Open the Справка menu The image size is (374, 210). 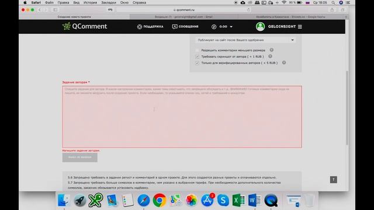(139, 2)
